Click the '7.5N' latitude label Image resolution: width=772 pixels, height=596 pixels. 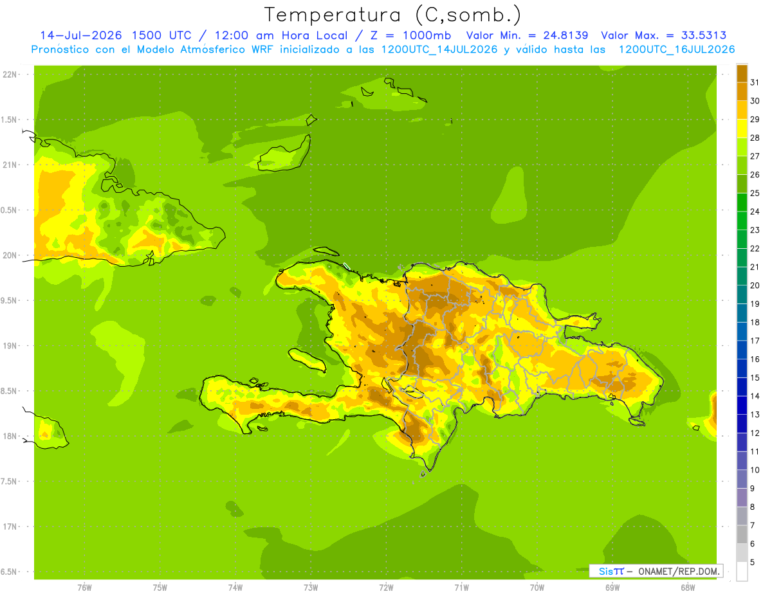click(10, 482)
